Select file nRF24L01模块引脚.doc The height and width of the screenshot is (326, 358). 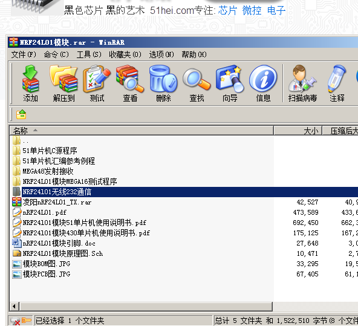[59, 243]
